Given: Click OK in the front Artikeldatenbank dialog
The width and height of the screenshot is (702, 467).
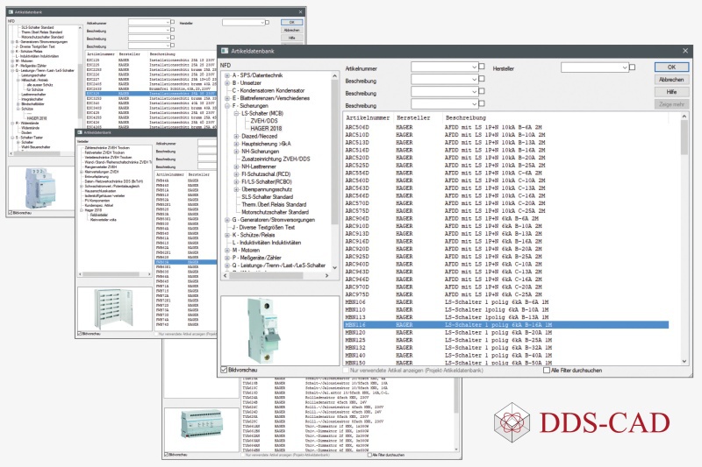Looking at the screenshot, I should (671, 67).
